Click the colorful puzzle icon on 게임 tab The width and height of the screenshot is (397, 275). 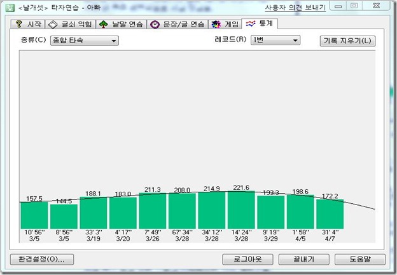[216, 25]
